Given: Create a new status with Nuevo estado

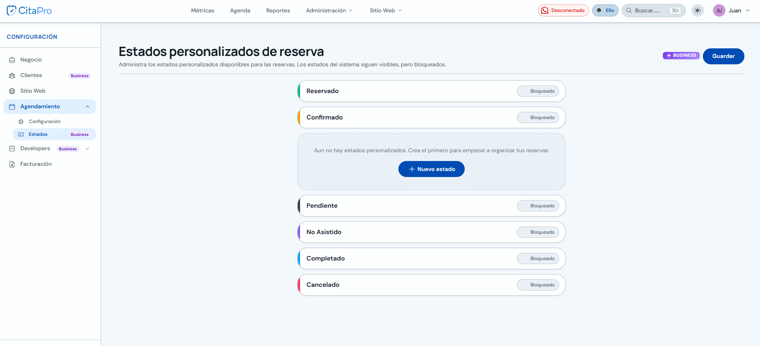Looking at the screenshot, I should click(432, 169).
